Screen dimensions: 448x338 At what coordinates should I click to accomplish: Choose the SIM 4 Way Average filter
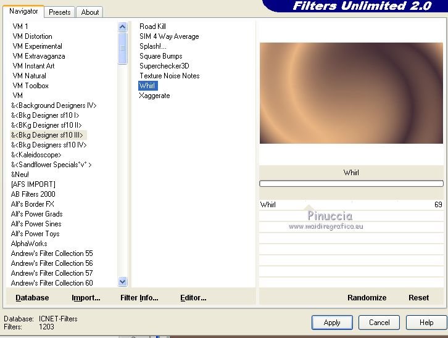point(169,36)
